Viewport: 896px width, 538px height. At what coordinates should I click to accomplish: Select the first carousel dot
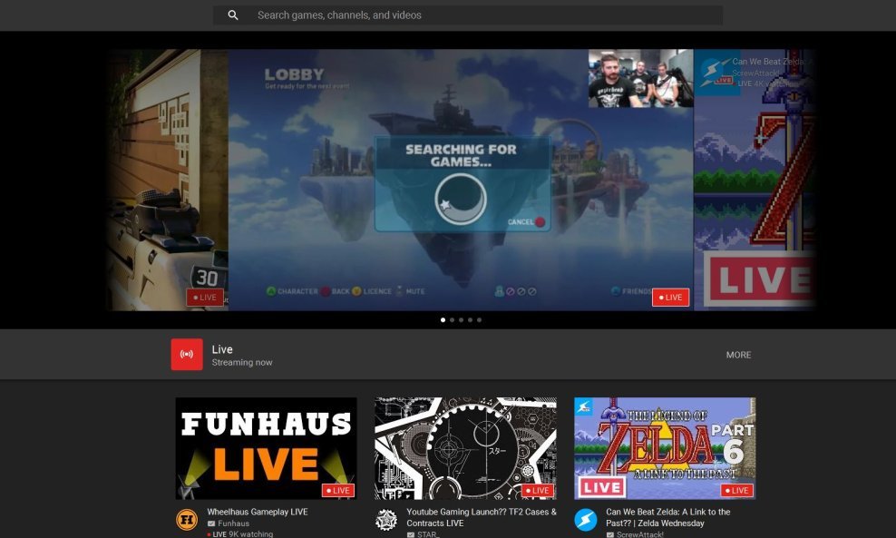tap(443, 320)
